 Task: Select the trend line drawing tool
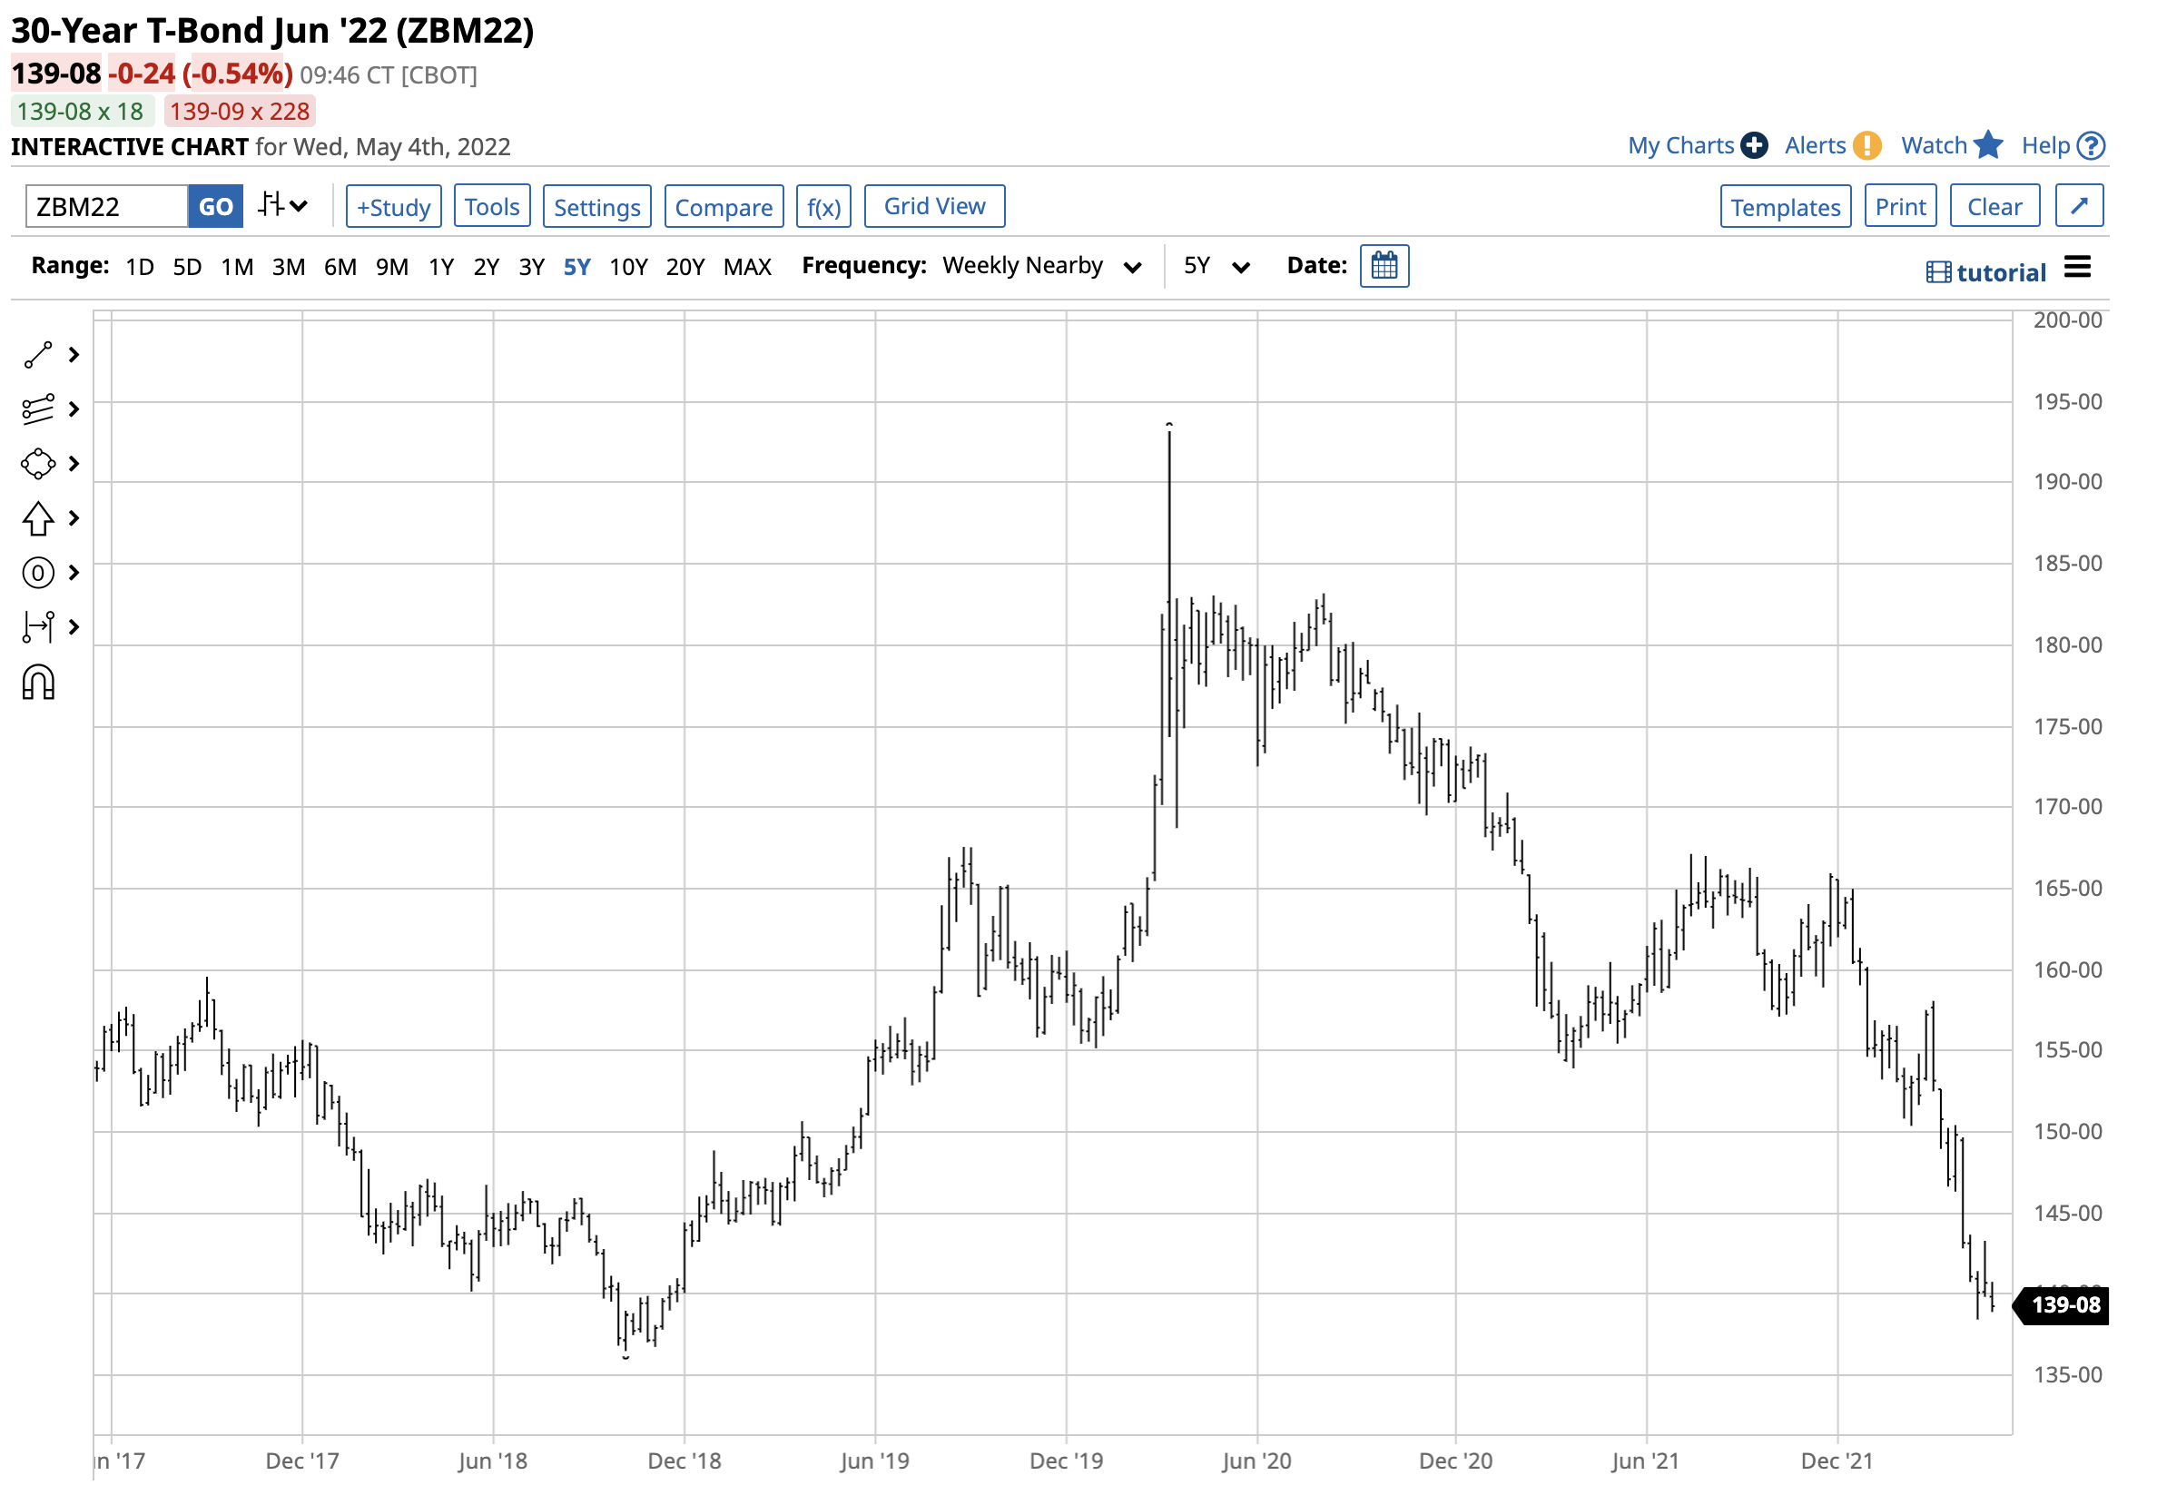(38, 356)
